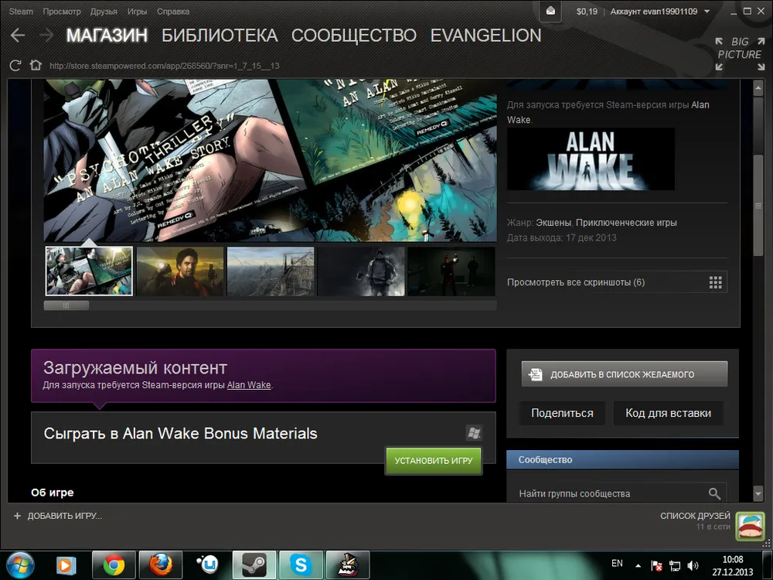Image resolution: width=773 pixels, height=580 pixels.
Task: Open the Друзья menu
Action: [x=104, y=12]
